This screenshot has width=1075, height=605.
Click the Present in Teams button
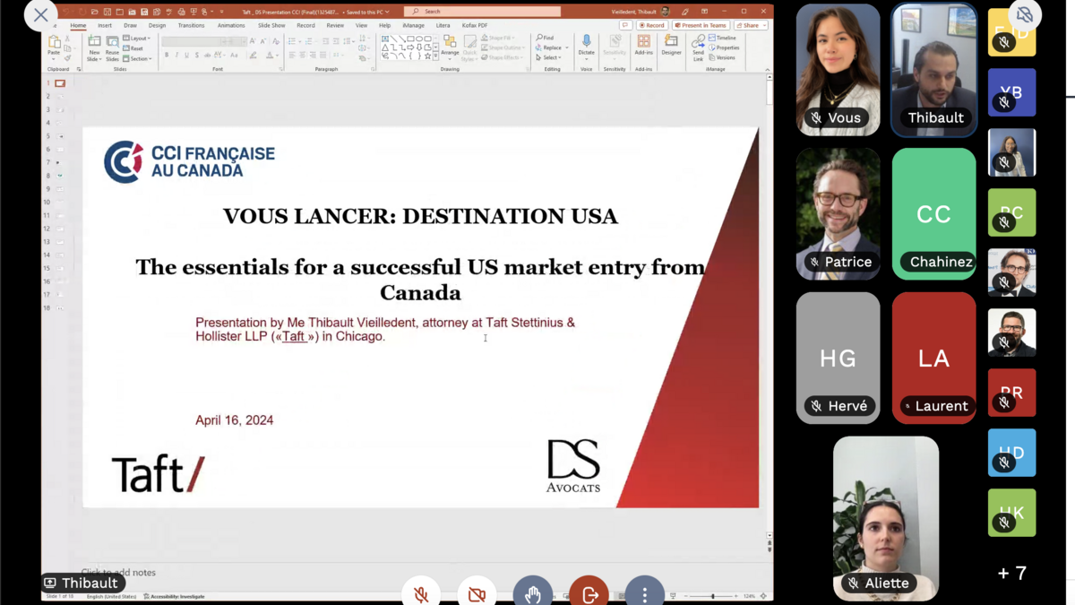click(701, 25)
